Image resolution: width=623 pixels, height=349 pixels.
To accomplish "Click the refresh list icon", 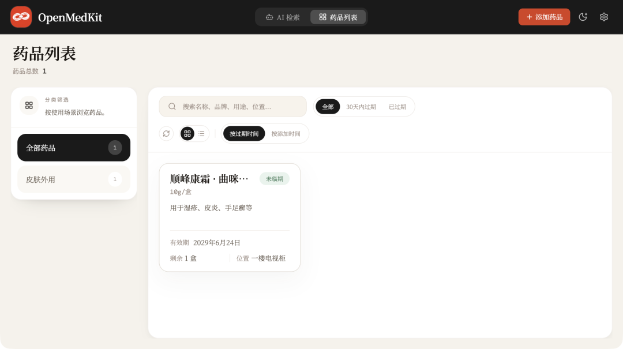I will [x=167, y=134].
